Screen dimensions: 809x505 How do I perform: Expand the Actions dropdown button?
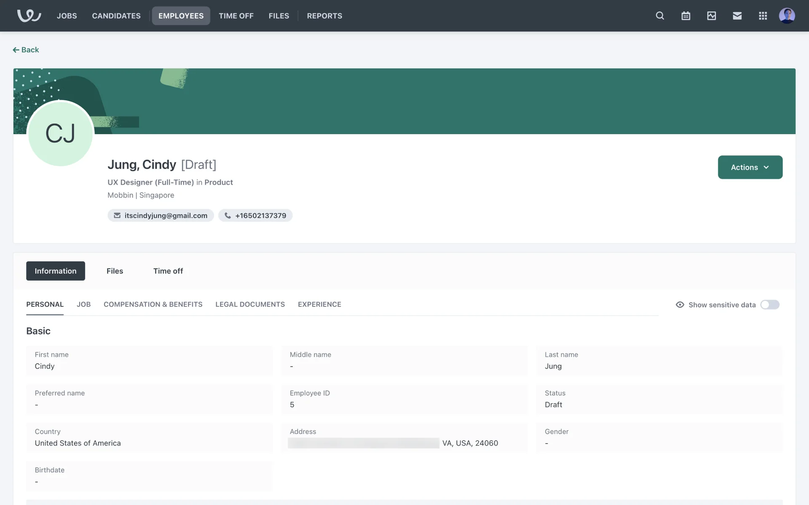tap(750, 167)
